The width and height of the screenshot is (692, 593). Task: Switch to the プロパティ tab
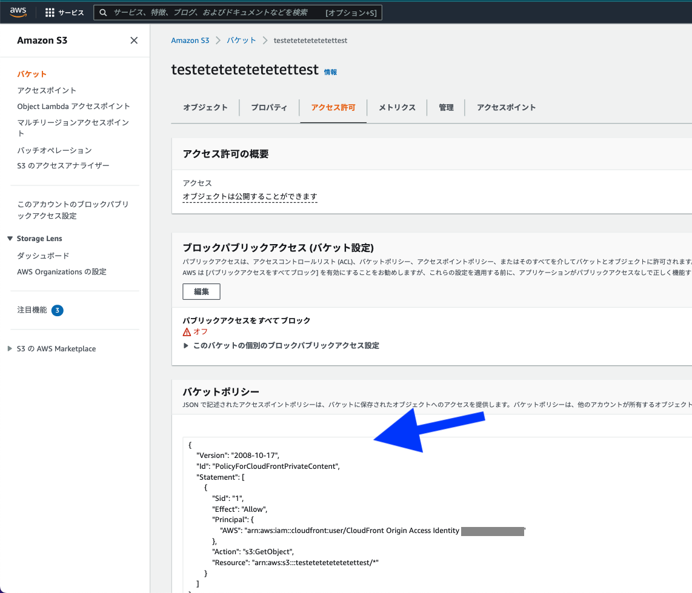click(269, 107)
